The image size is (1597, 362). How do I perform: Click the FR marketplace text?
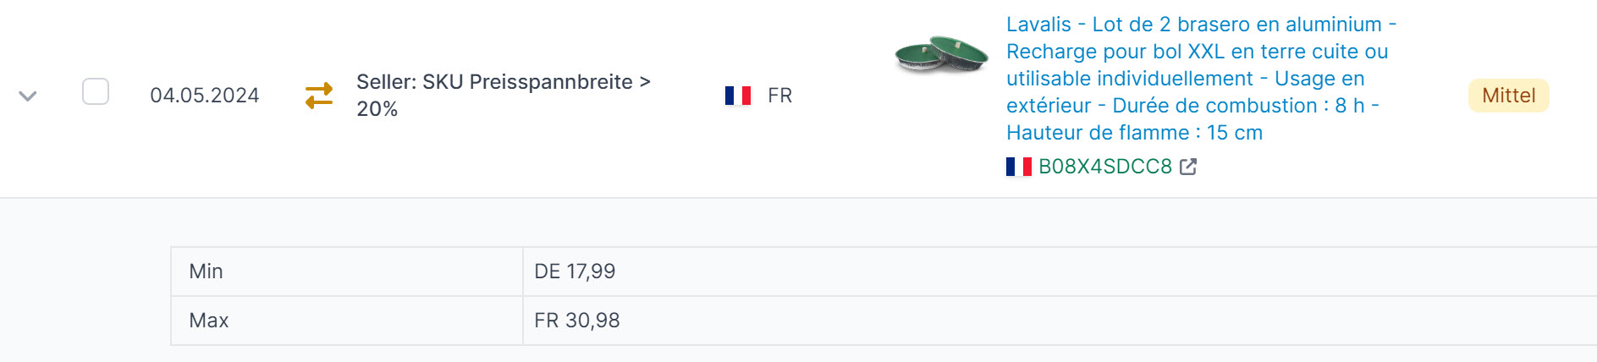(780, 96)
